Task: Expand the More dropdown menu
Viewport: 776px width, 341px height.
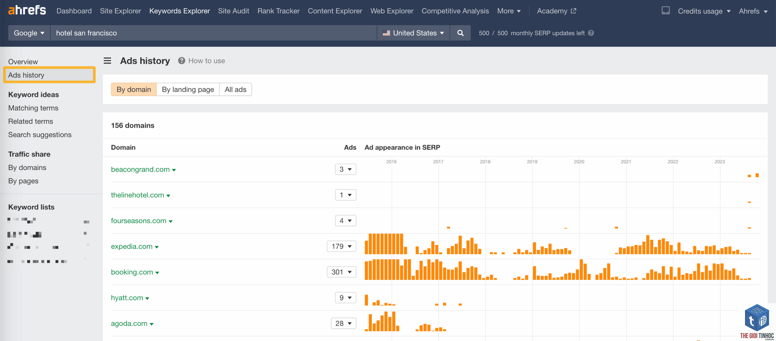Action: point(509,11)
